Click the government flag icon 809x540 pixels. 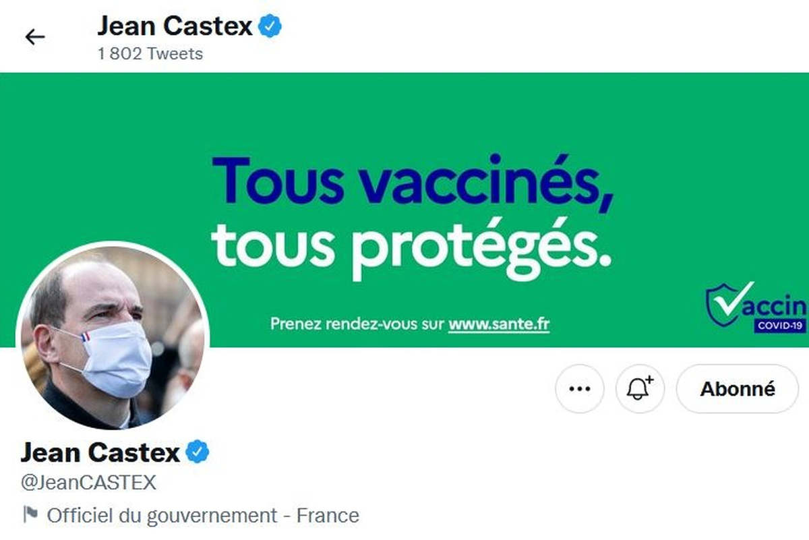[x=30, y=516]
